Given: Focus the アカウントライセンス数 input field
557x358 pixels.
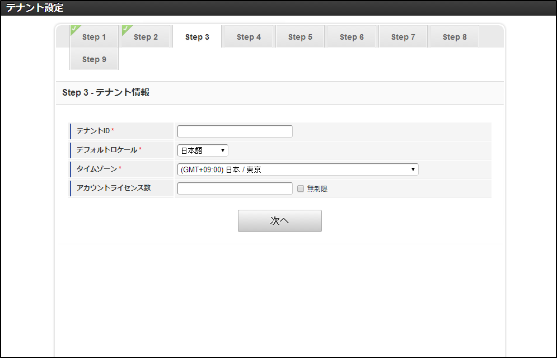Looking at the screenshot, I should click(235, 189).
